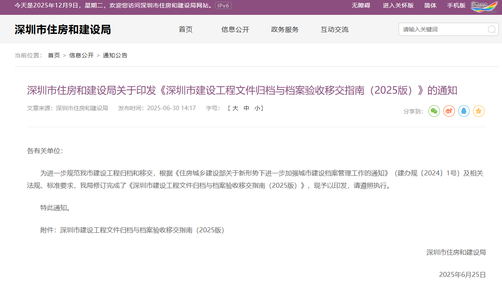The height and width of the screenshot is (281, 502).
Task: Open the attached 2025版 guide document
Action: [x=142, y=230]
